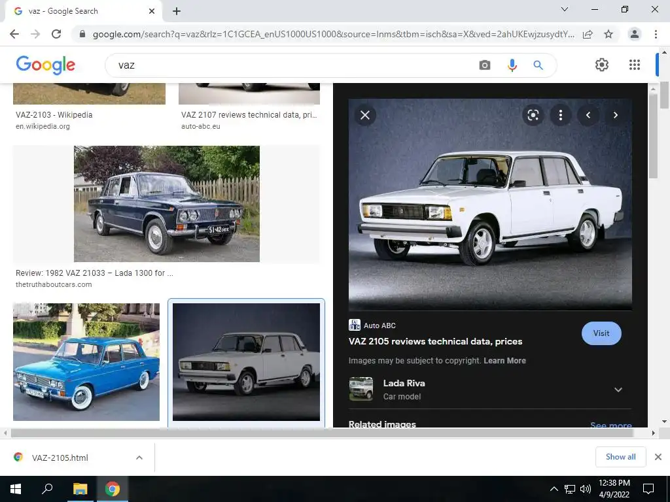This screenshot has height=502, width=670.
Task: Open Google apps grid
Action: (x=635, y=65)
